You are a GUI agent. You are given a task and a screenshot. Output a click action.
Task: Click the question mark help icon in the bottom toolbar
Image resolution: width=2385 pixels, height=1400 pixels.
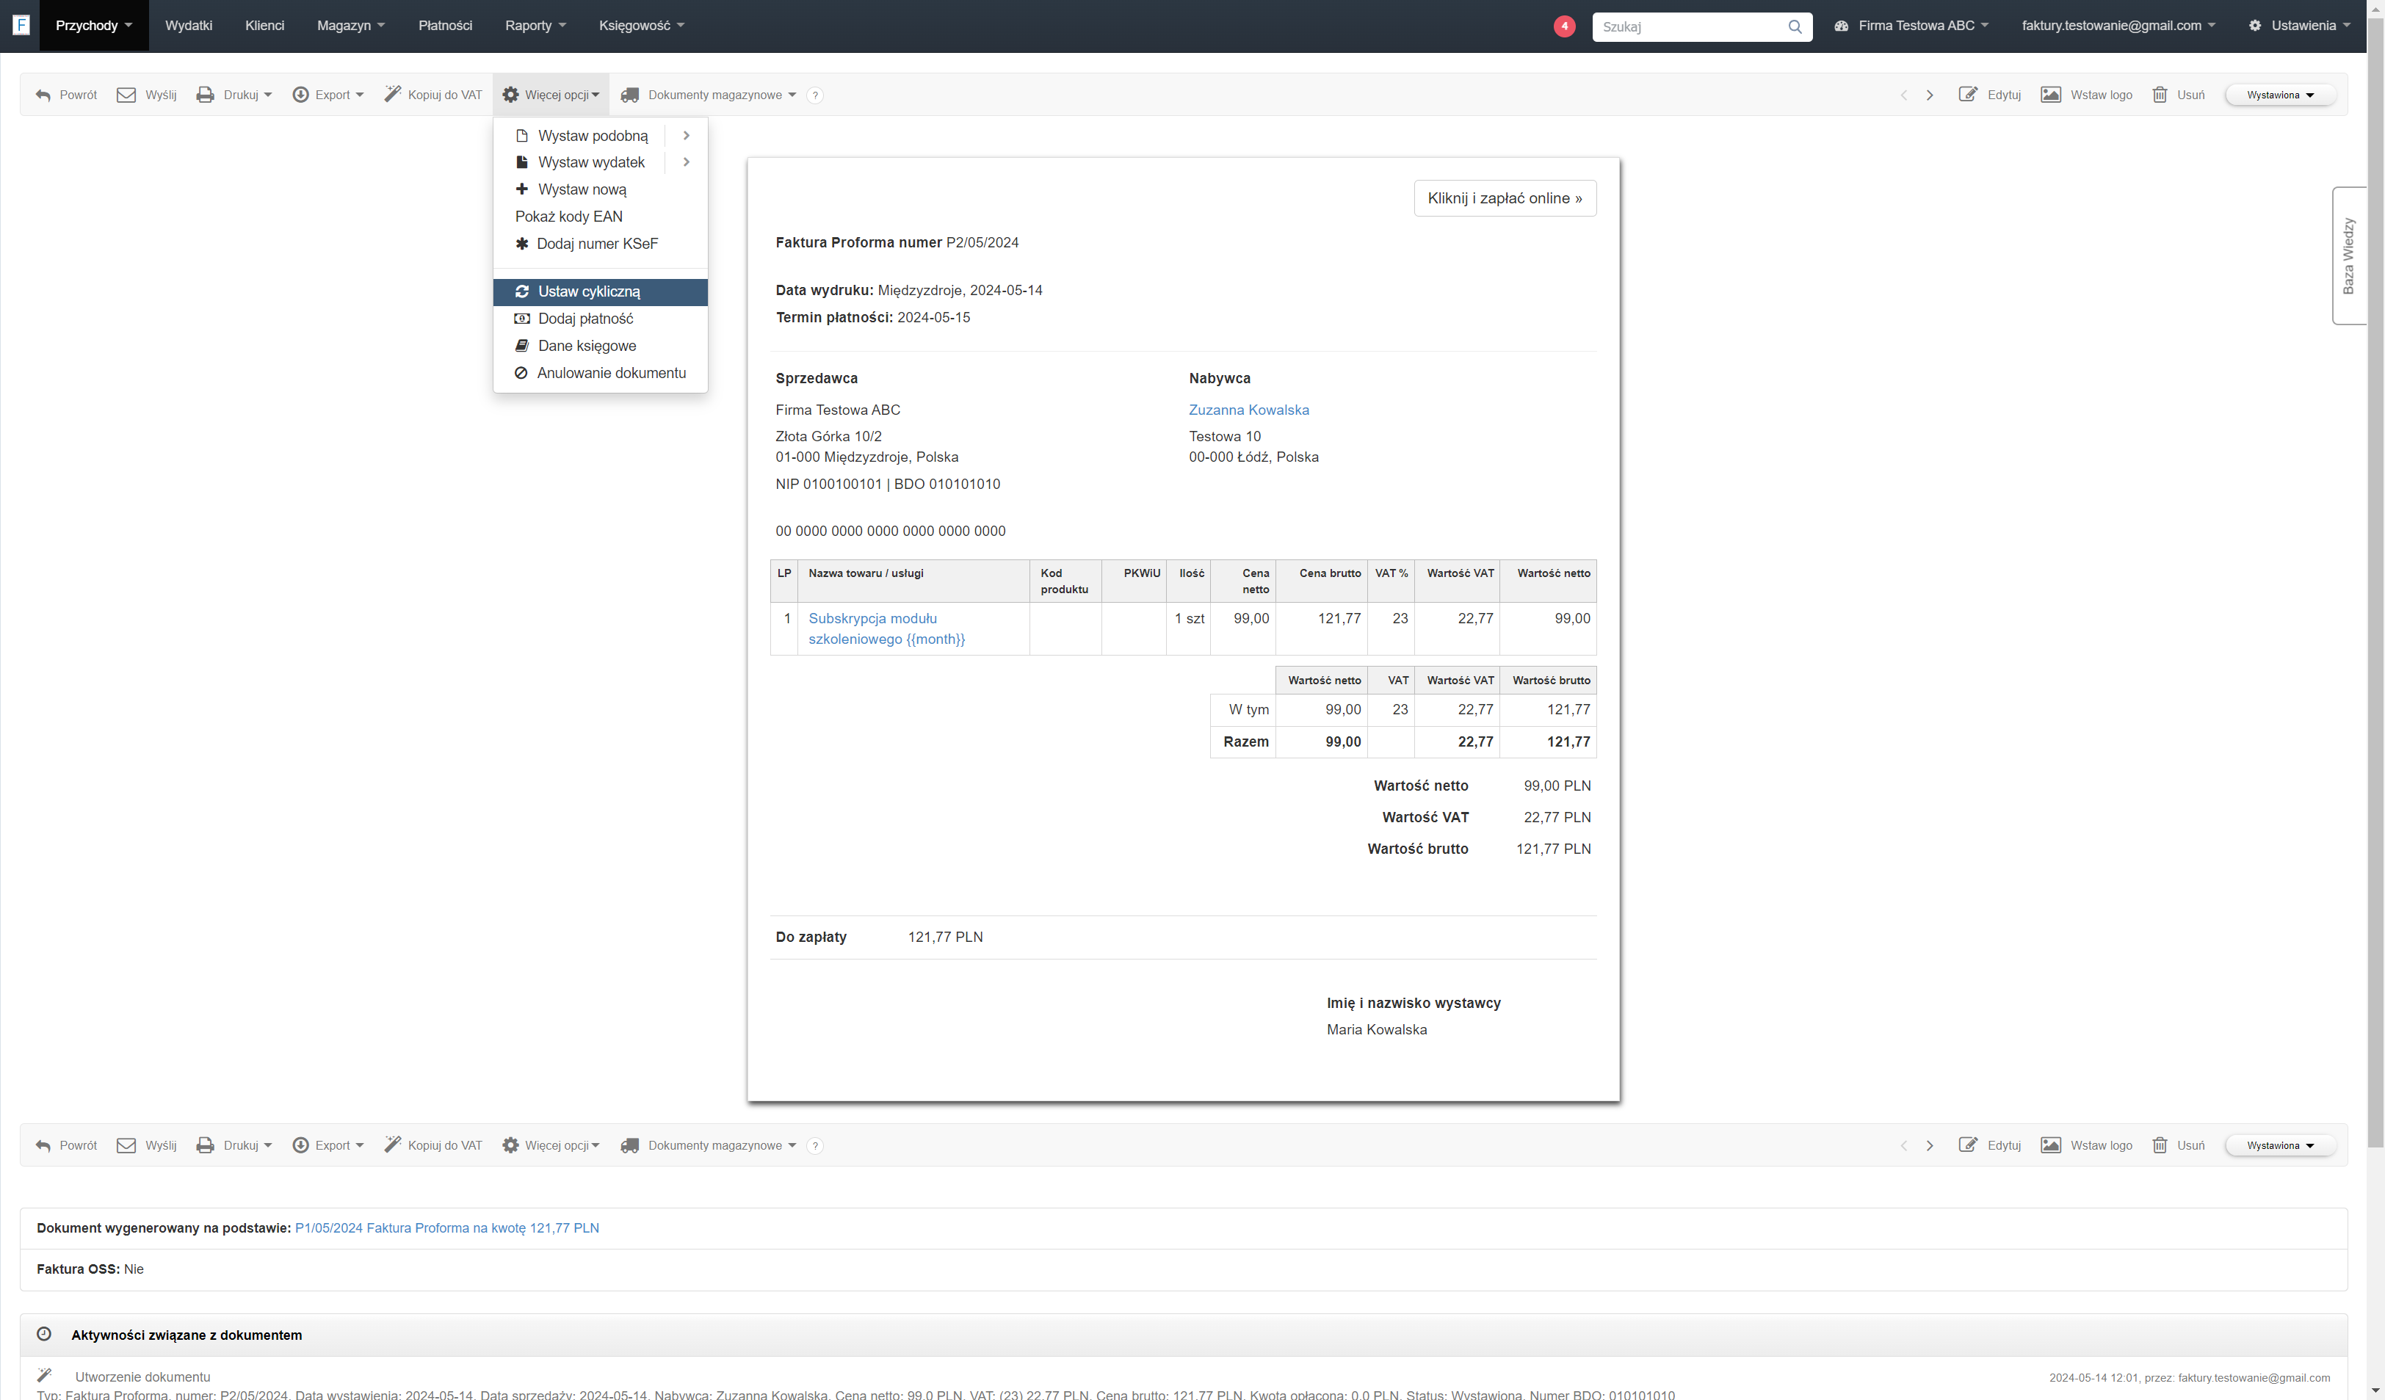815,1147
